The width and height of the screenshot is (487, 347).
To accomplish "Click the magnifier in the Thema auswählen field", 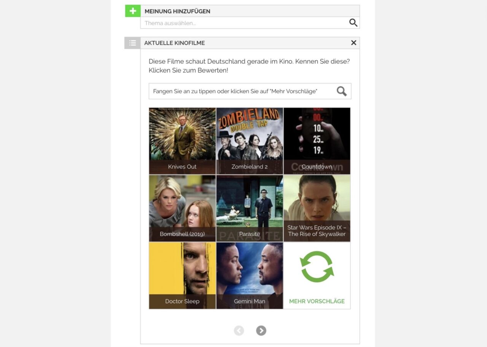I will (x=353, y=23).
